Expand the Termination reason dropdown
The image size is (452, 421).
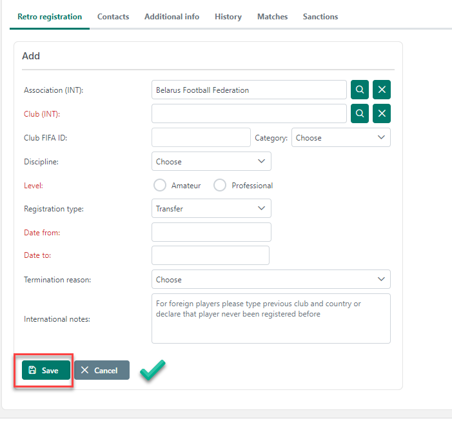click(271, 279)
